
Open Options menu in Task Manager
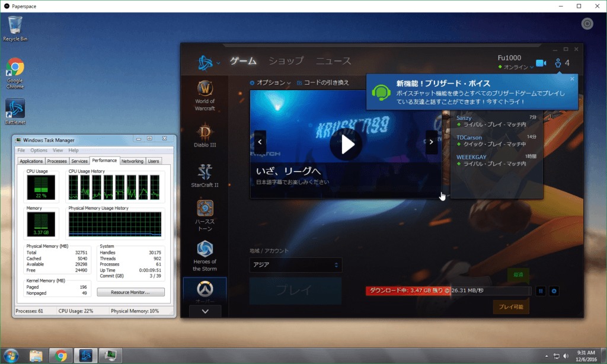point(39,150)
